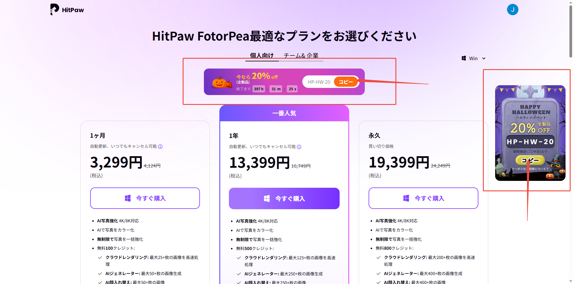Expand the Win platform dropdown chevron
The width and height of the screenshot is (573, 284).
[484, 58]
